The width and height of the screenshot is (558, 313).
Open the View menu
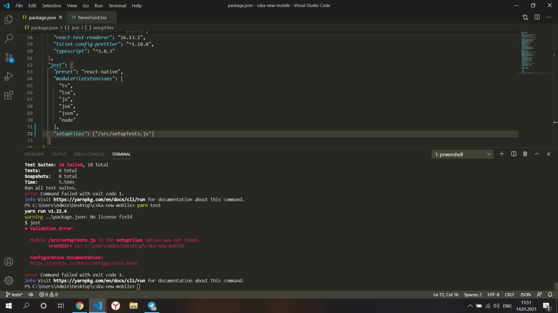click(x=72, y=6)
